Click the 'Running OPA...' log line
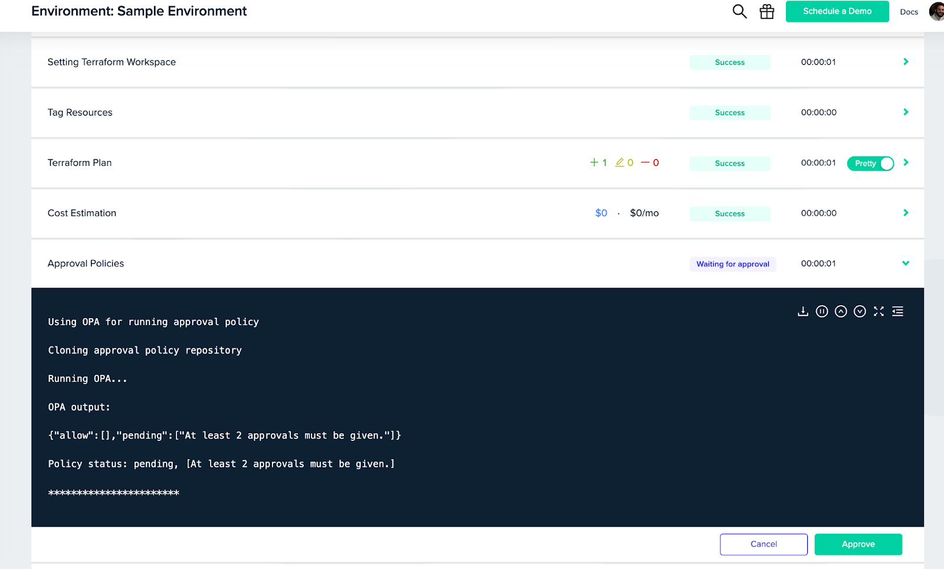 click(x=87, y=379)
